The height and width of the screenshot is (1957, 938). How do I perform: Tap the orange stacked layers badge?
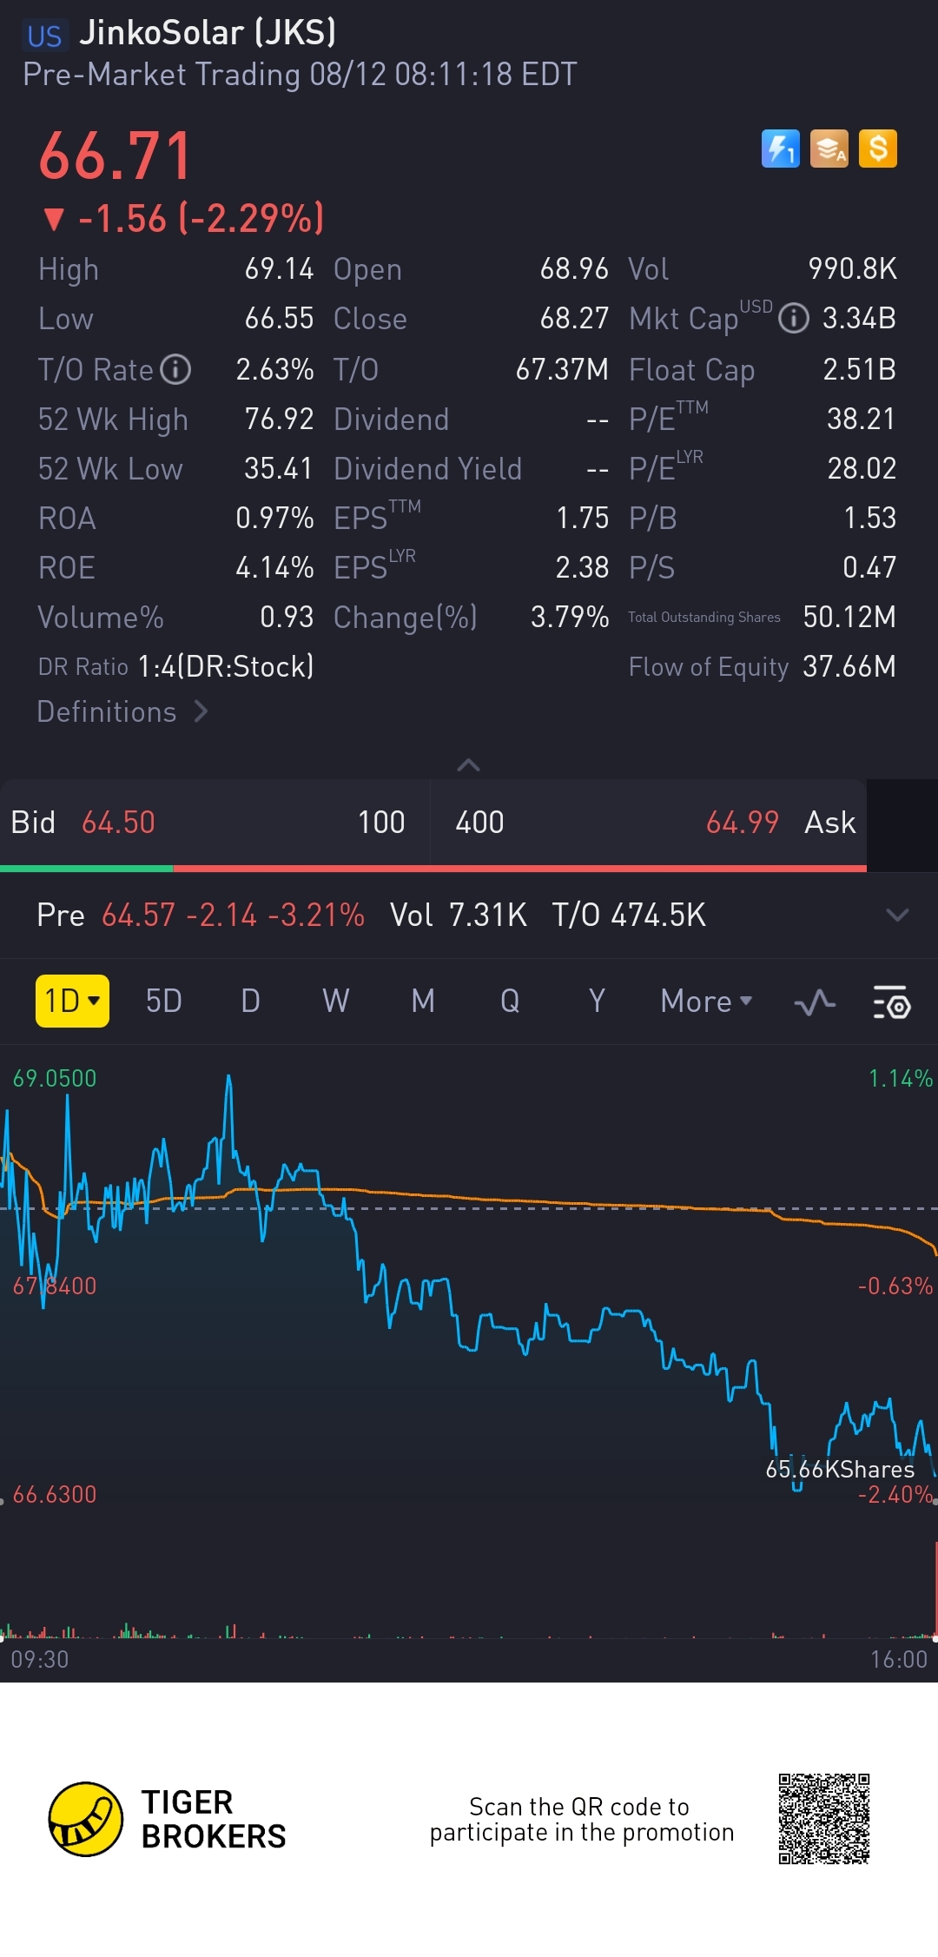pos(829,149)
